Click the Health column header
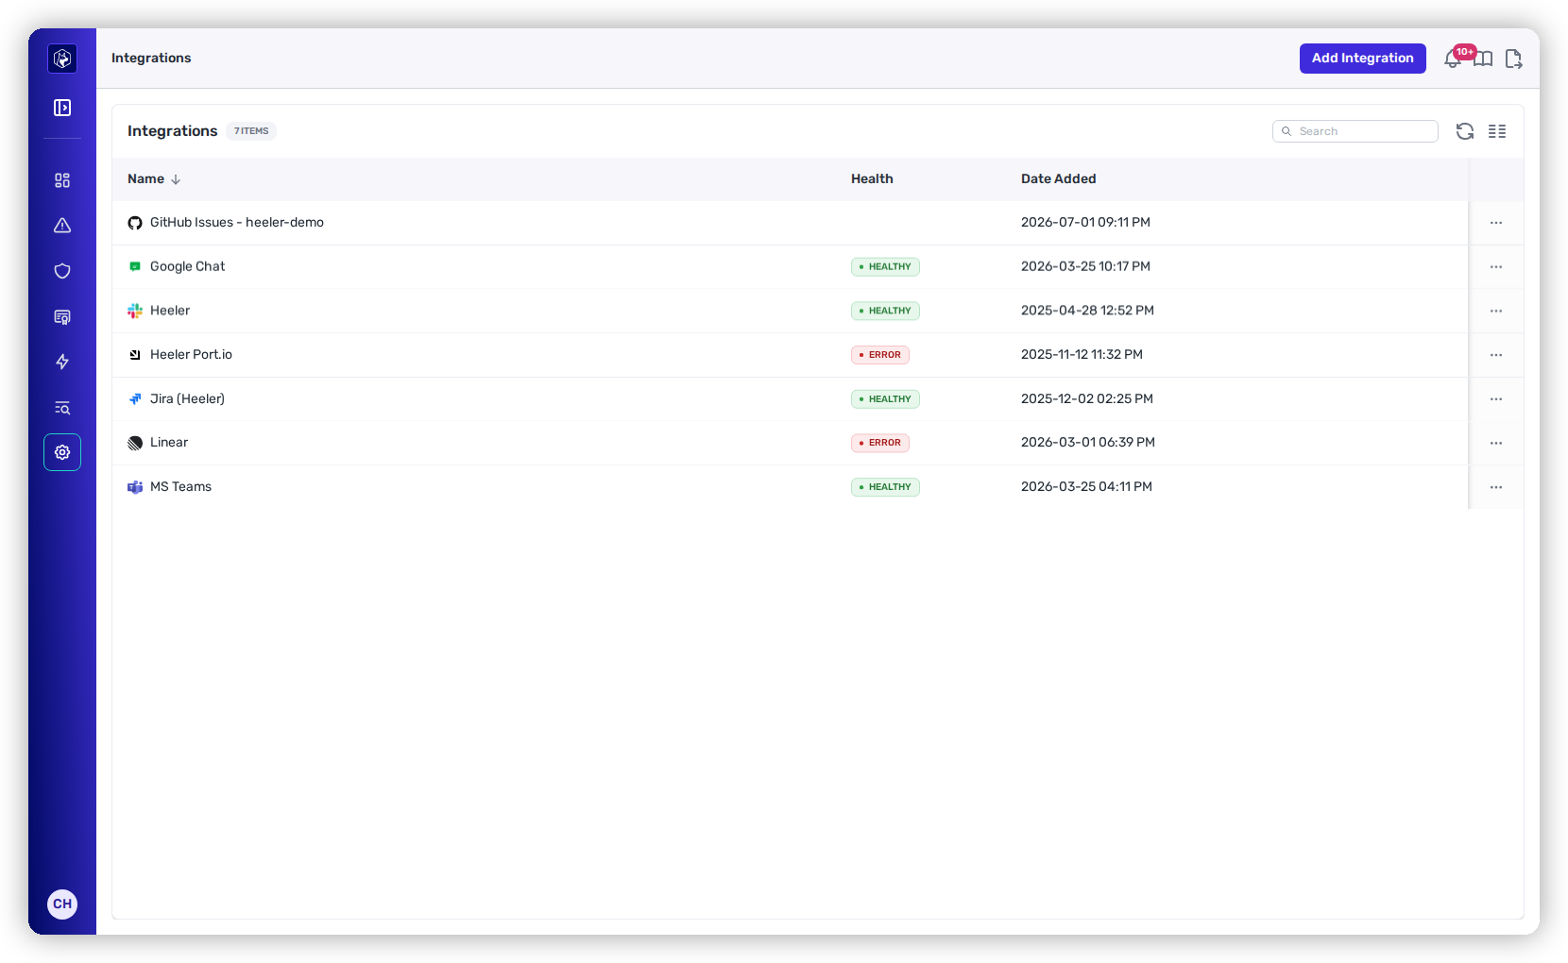1568x963 pixels. tap(872, 179)
